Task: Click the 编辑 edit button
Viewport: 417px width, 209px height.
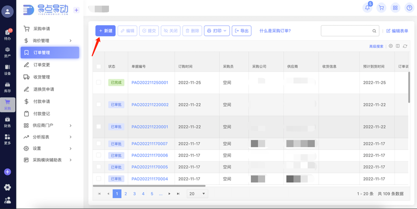Action: 128,31
